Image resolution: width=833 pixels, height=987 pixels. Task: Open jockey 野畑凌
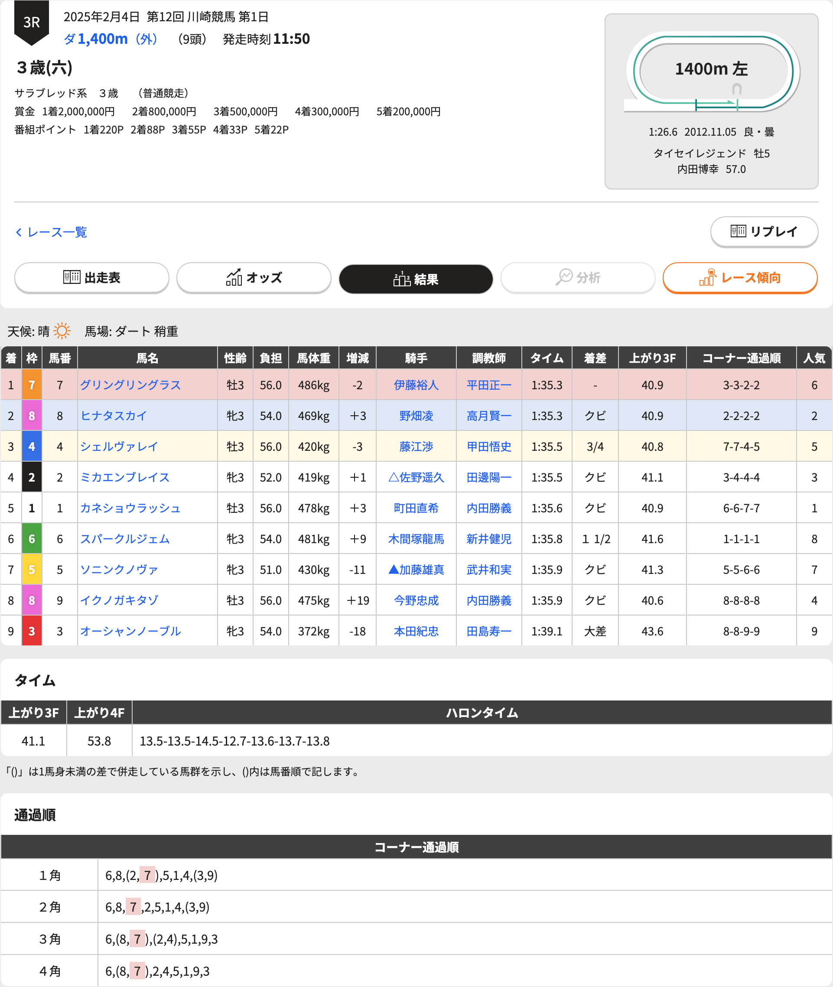[x=416, y=416]
